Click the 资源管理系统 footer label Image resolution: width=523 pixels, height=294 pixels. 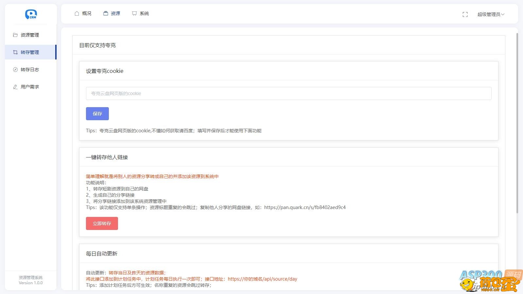click(31, 277)
